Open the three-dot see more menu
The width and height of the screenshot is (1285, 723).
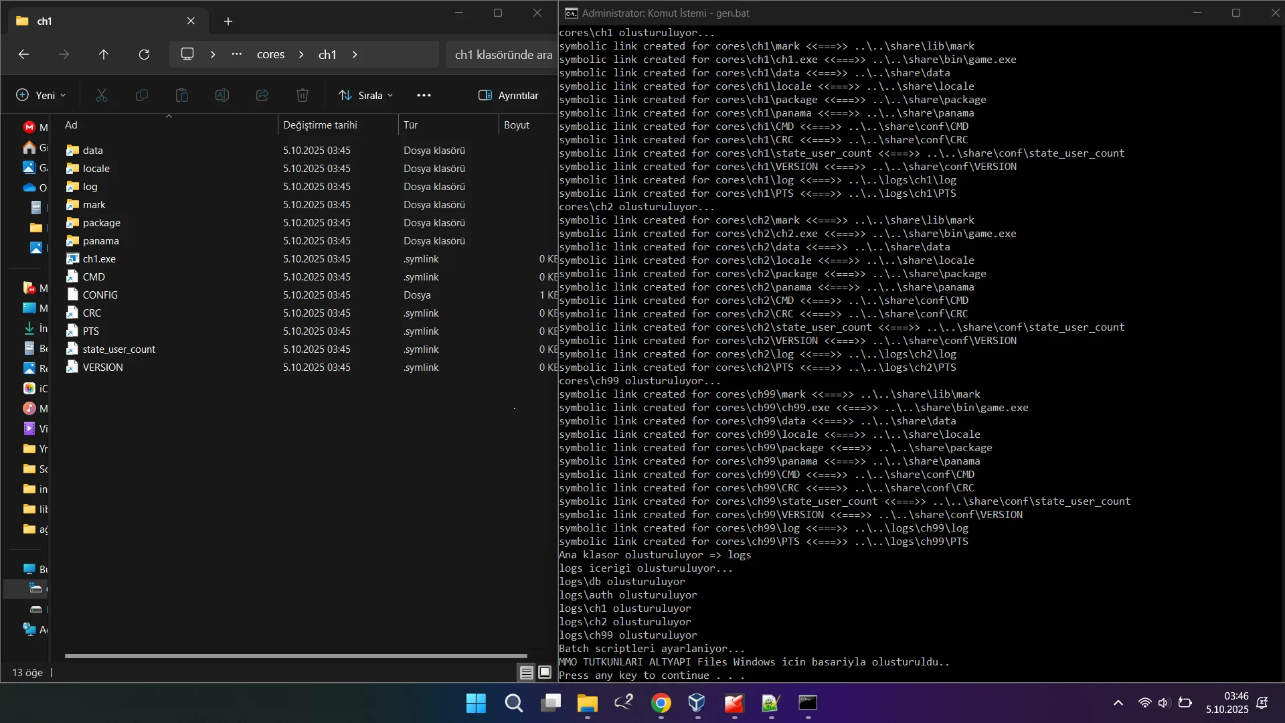[x=424, y=95]
